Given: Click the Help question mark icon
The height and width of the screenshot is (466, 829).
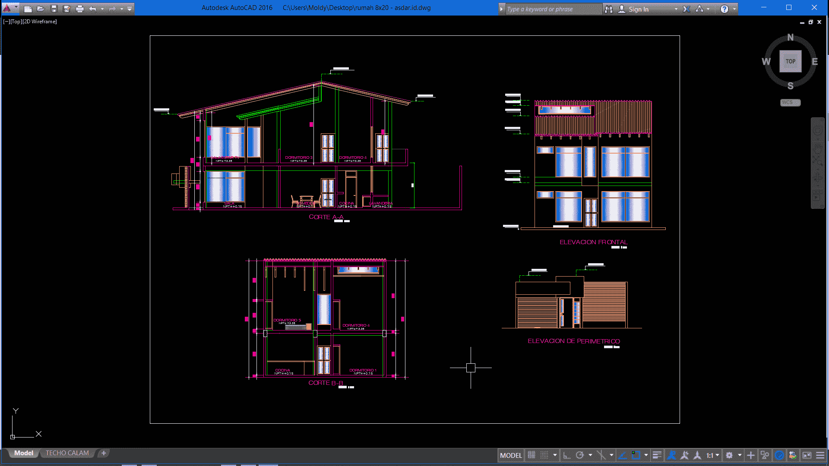Looking at the screenshot, I should click(724, 9).
